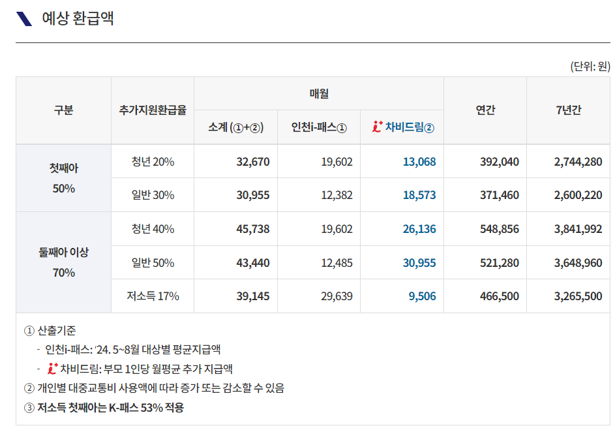Screen dimensions: 615x430
Task: Select the 일반 30% cell
Action: (154, 194)
